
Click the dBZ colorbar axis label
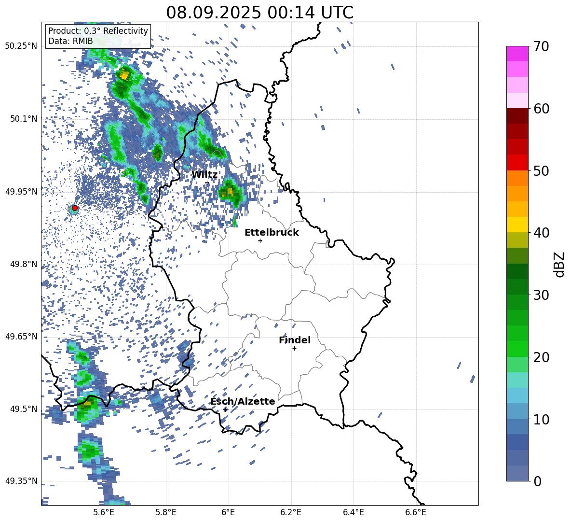[560, 264]
